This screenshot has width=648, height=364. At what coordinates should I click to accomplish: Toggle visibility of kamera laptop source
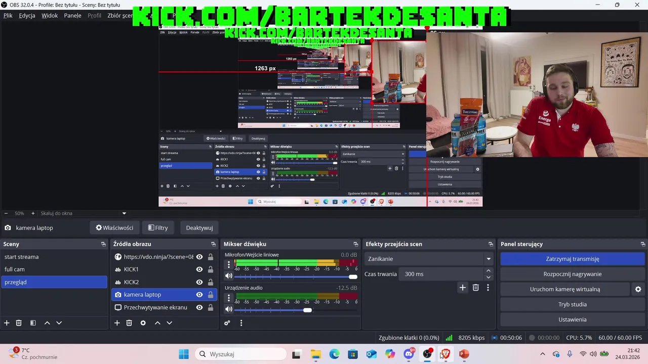(x=199, y=295)
